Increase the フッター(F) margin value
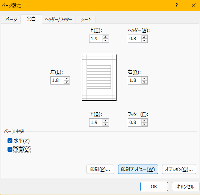Screen dimensions: 200x195 (x=144, y=121)
